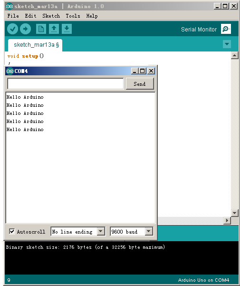Open the tab menu arrow dropdown

[x=227, y=44]
